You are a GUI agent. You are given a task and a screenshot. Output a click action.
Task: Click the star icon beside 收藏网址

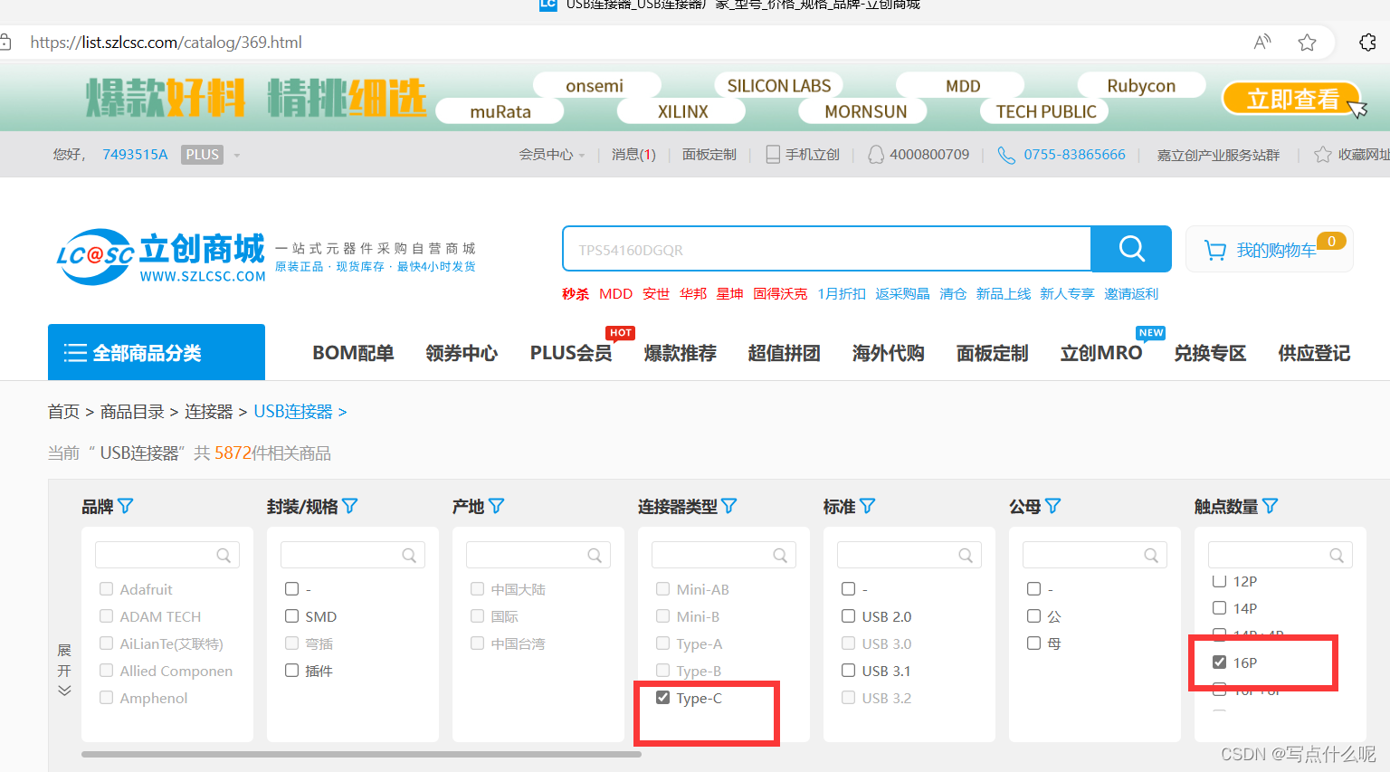click(1322, 155)
